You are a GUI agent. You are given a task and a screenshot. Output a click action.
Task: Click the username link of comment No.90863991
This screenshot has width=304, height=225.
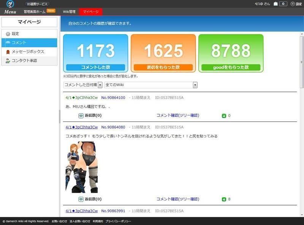pos(82,211)
